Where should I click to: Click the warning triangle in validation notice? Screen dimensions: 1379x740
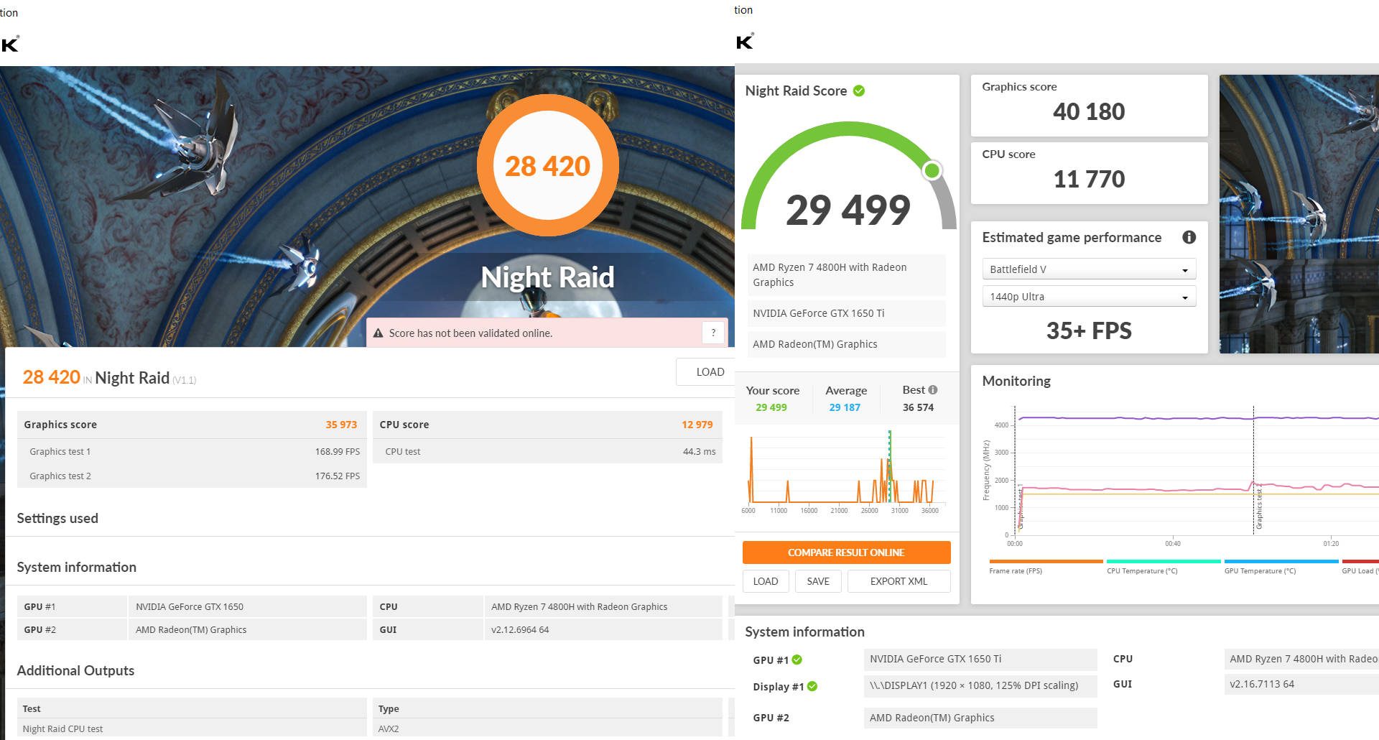379,333
